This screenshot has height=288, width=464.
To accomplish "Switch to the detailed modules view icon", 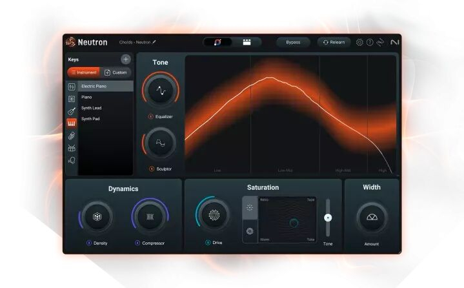I will pyautogui.click(x=247, y=42).
